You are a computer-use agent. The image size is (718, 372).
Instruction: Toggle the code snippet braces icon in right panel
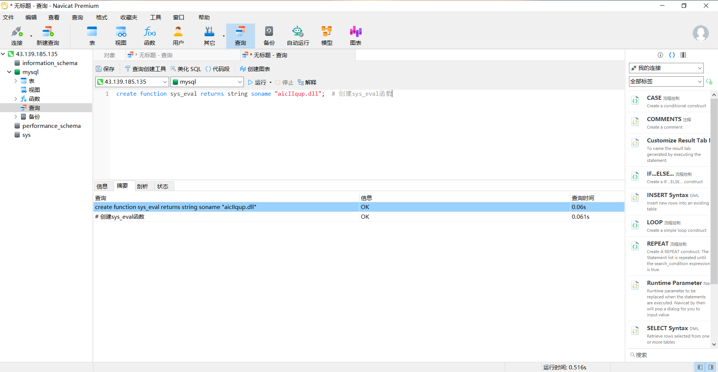click(672, 55)
